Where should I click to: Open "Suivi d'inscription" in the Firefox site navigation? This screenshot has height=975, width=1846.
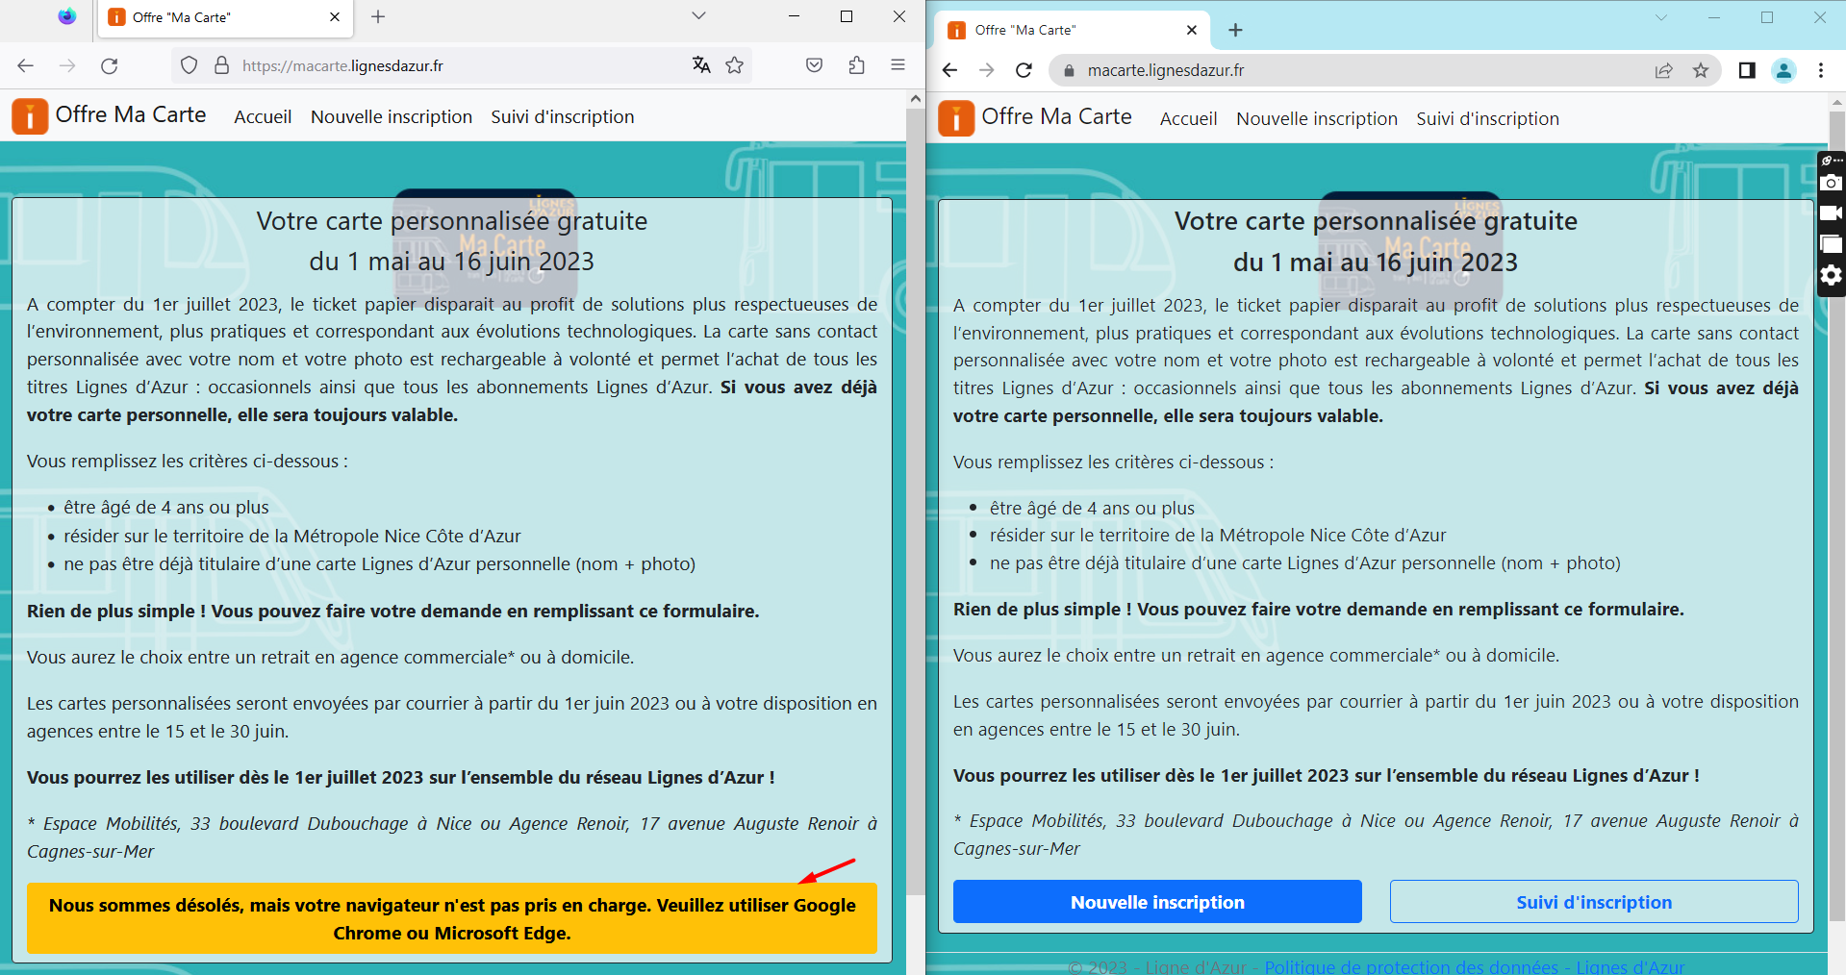[563, 116]
